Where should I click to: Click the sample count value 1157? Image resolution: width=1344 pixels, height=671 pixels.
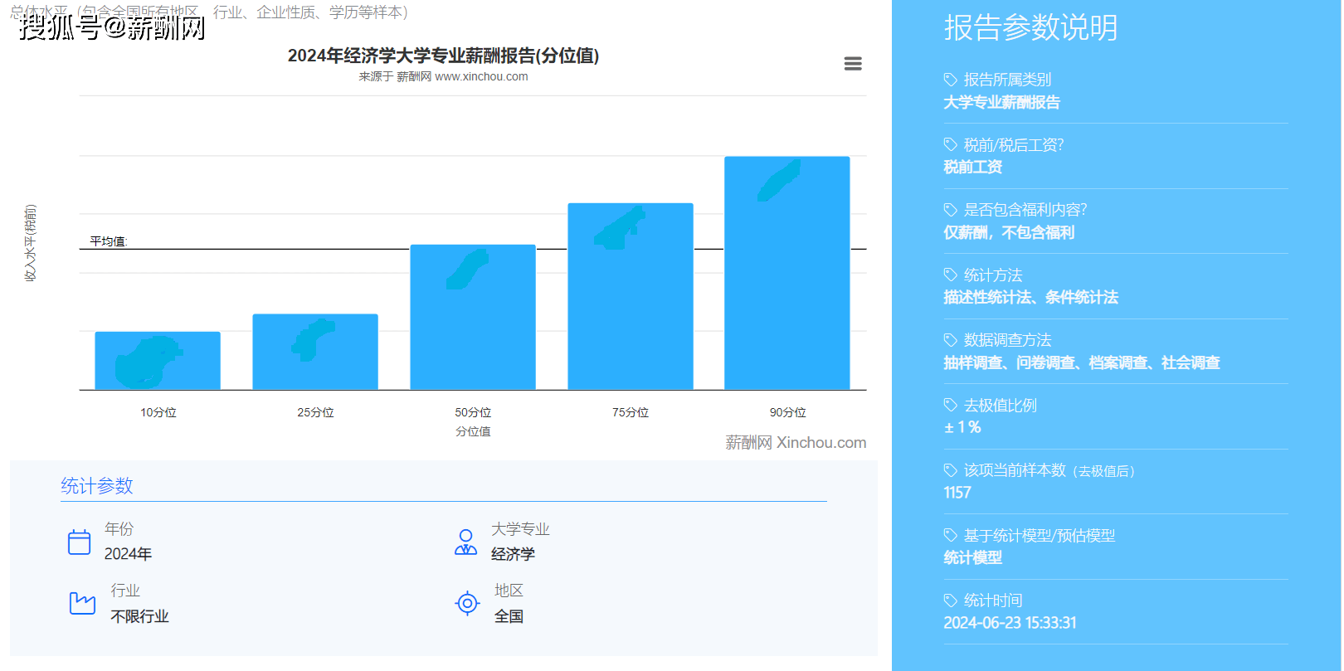point(957,493)
